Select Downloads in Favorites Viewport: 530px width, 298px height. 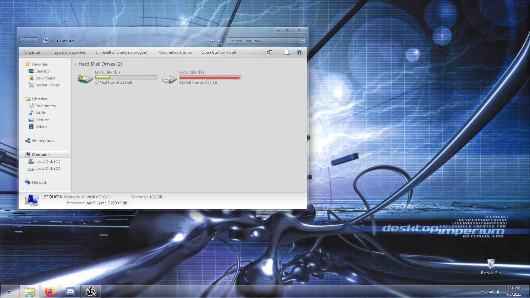[x=45, y=78]
